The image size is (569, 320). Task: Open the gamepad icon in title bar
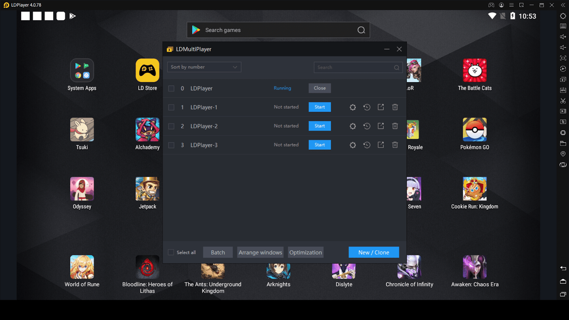click(491, 5)
